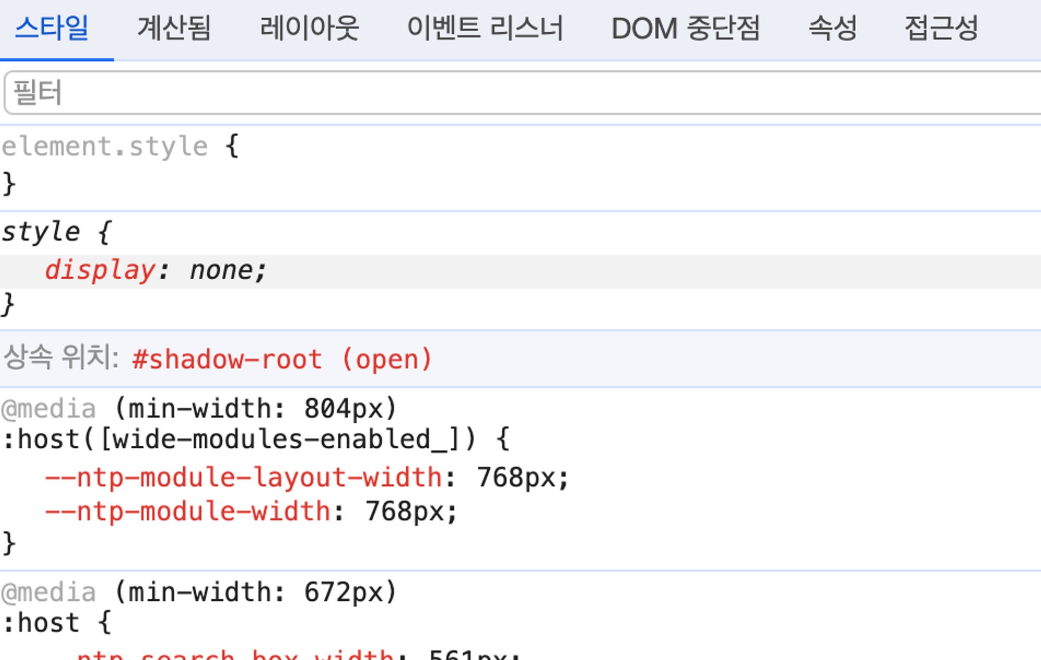Select the 접근성 tab
The image size is (1041, 660).
click(x=941, y=28)
